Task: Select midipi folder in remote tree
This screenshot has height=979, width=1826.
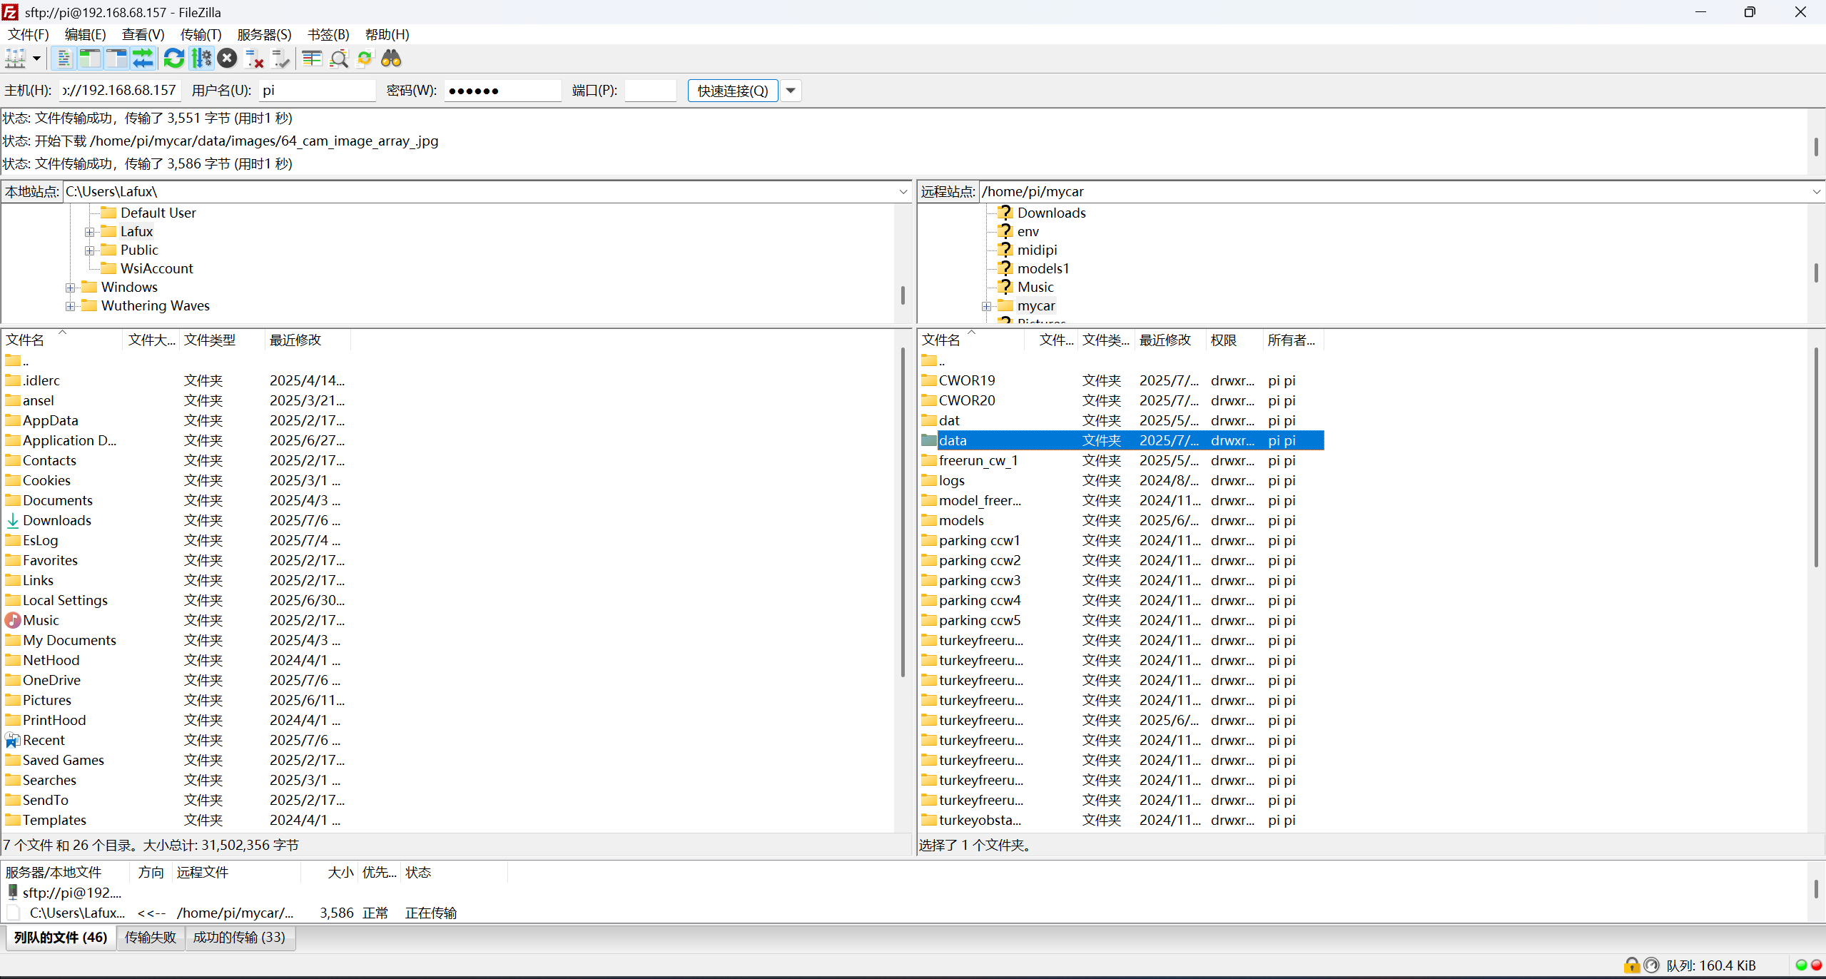Action: point(1037,250)
